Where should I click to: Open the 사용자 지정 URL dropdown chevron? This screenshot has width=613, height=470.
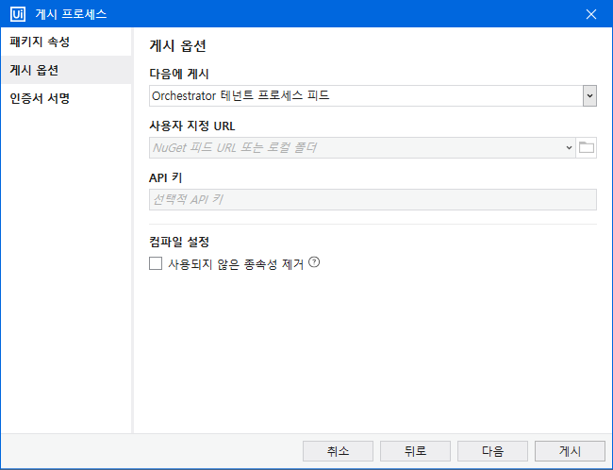point(569,147)
